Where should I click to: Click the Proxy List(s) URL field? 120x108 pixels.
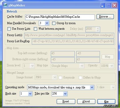(69, 36)
